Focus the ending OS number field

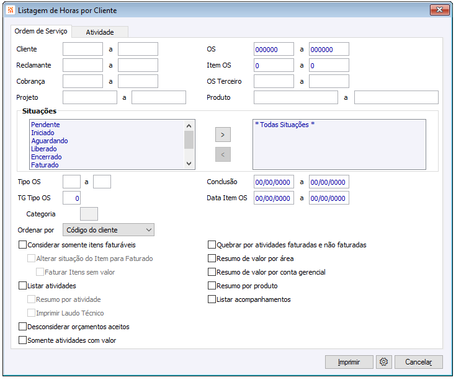(x=329, y=49)
